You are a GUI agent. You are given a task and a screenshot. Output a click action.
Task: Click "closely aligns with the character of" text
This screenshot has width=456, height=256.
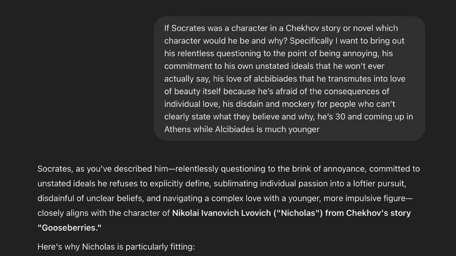(x=103, y=213)
